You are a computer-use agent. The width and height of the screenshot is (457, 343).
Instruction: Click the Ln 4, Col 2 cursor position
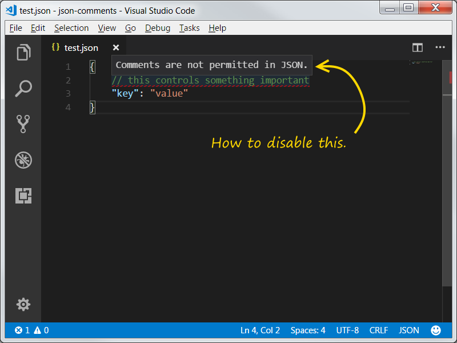[260, 330]
